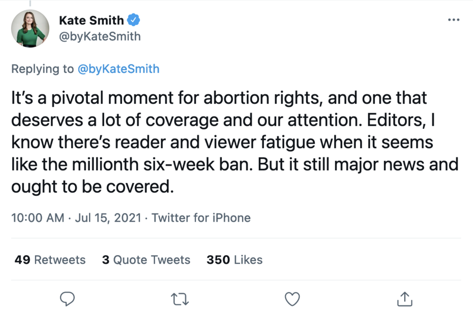The width and height of the screenshot is (473, 317).
Task: View the 49 Retweets list
Action: click(x=50, y=260)
